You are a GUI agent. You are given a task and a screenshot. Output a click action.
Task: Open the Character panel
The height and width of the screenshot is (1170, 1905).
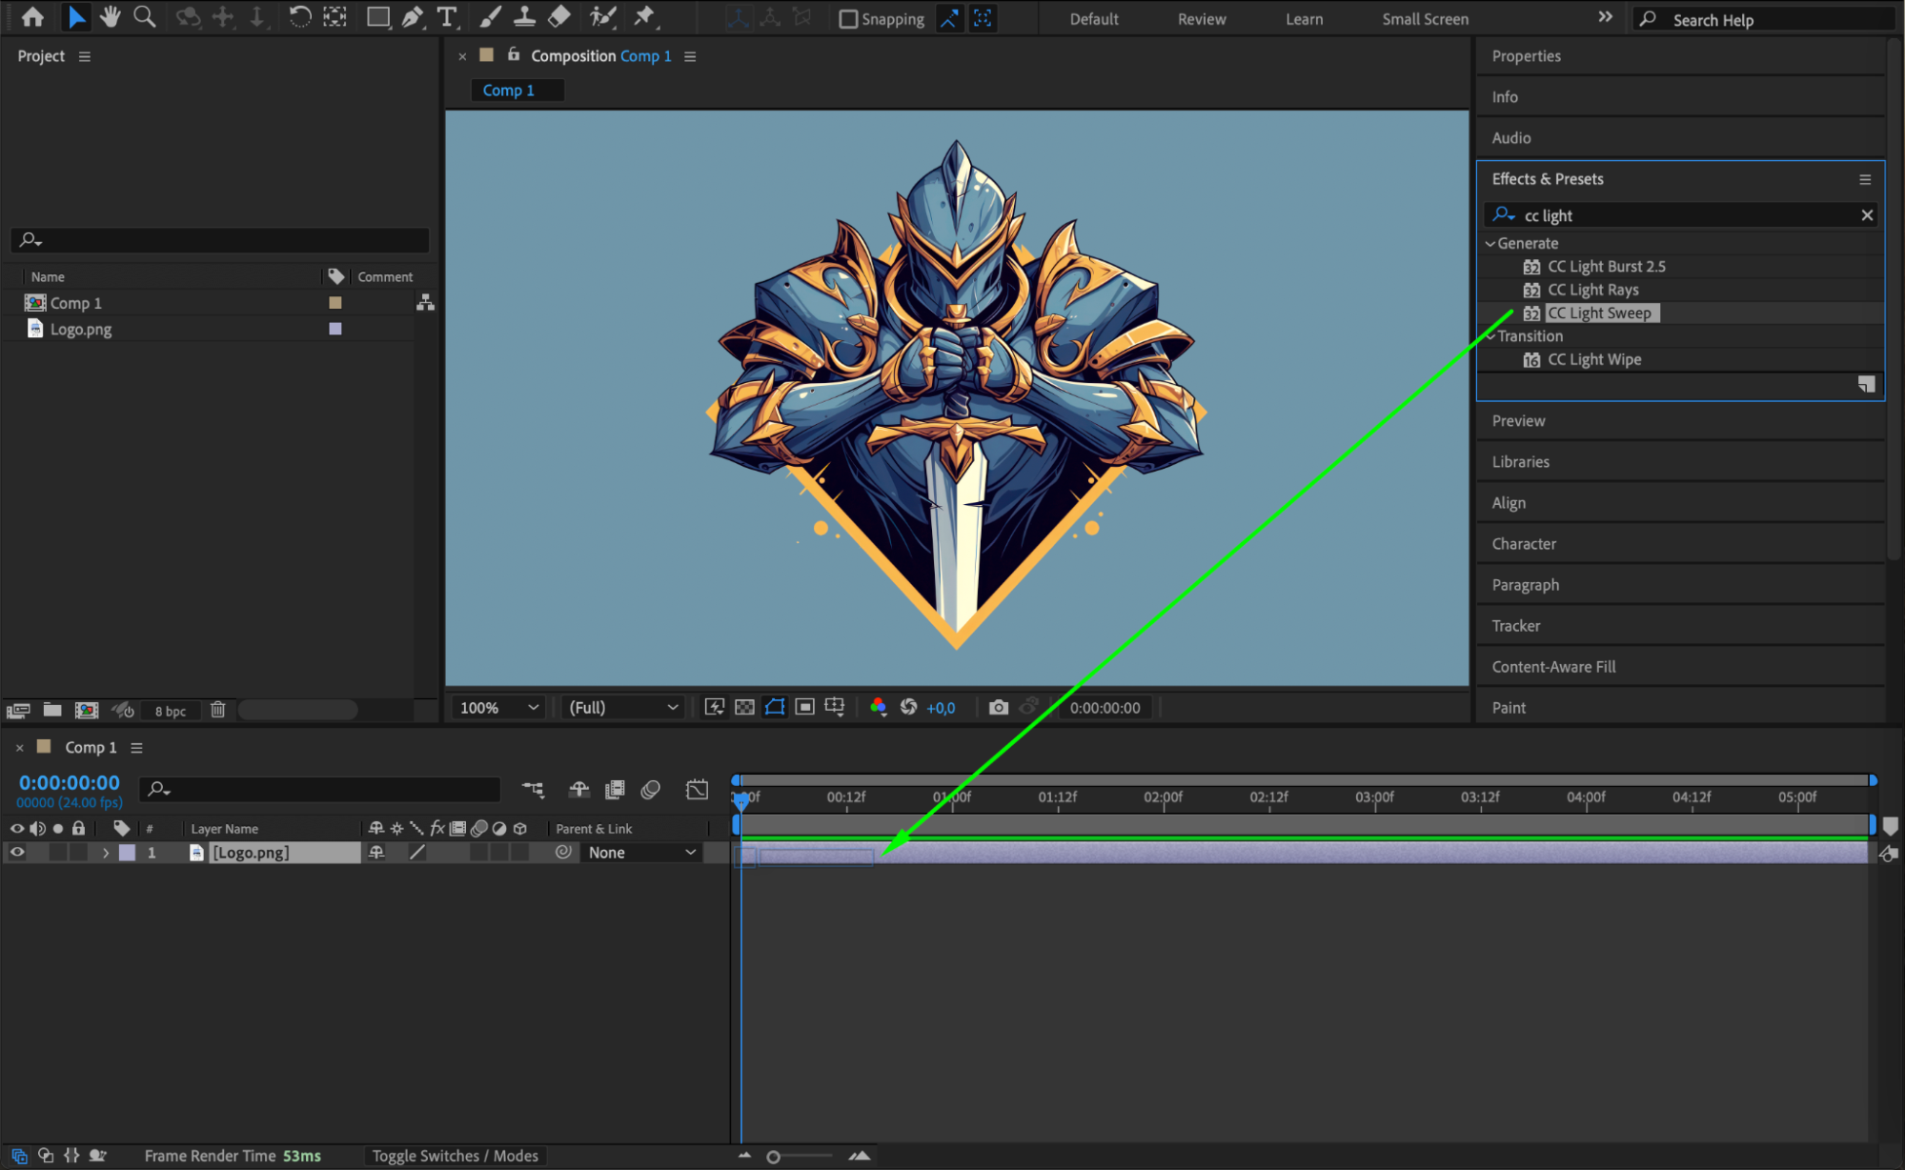(x=1523, y=544)
